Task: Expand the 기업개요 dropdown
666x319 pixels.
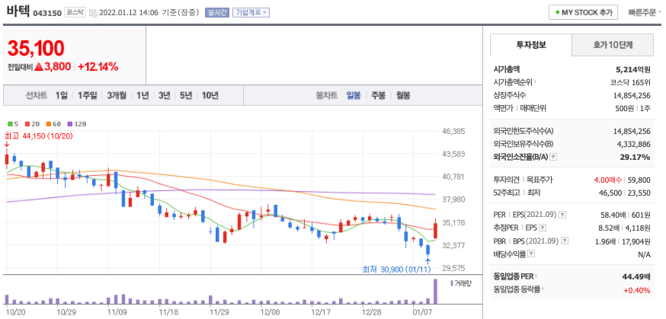Action: [x=251, y=12]
